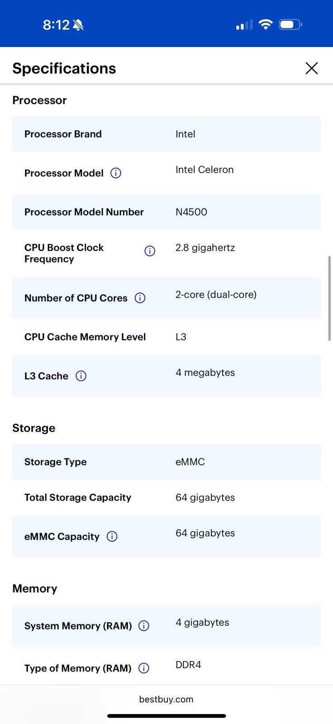Viewport: 333px width, 724px height.
Task: Tap the time display in status bar
Action: click(x=56, y=25)
